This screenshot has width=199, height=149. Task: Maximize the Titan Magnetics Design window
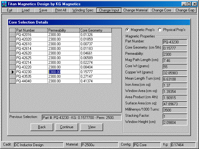(189, 4)
